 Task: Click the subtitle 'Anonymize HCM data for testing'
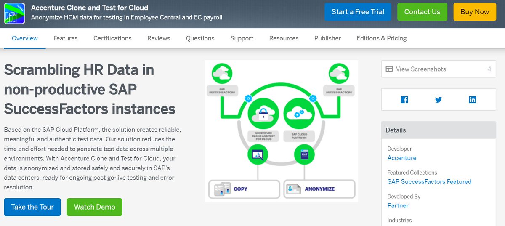coord(127,18)
